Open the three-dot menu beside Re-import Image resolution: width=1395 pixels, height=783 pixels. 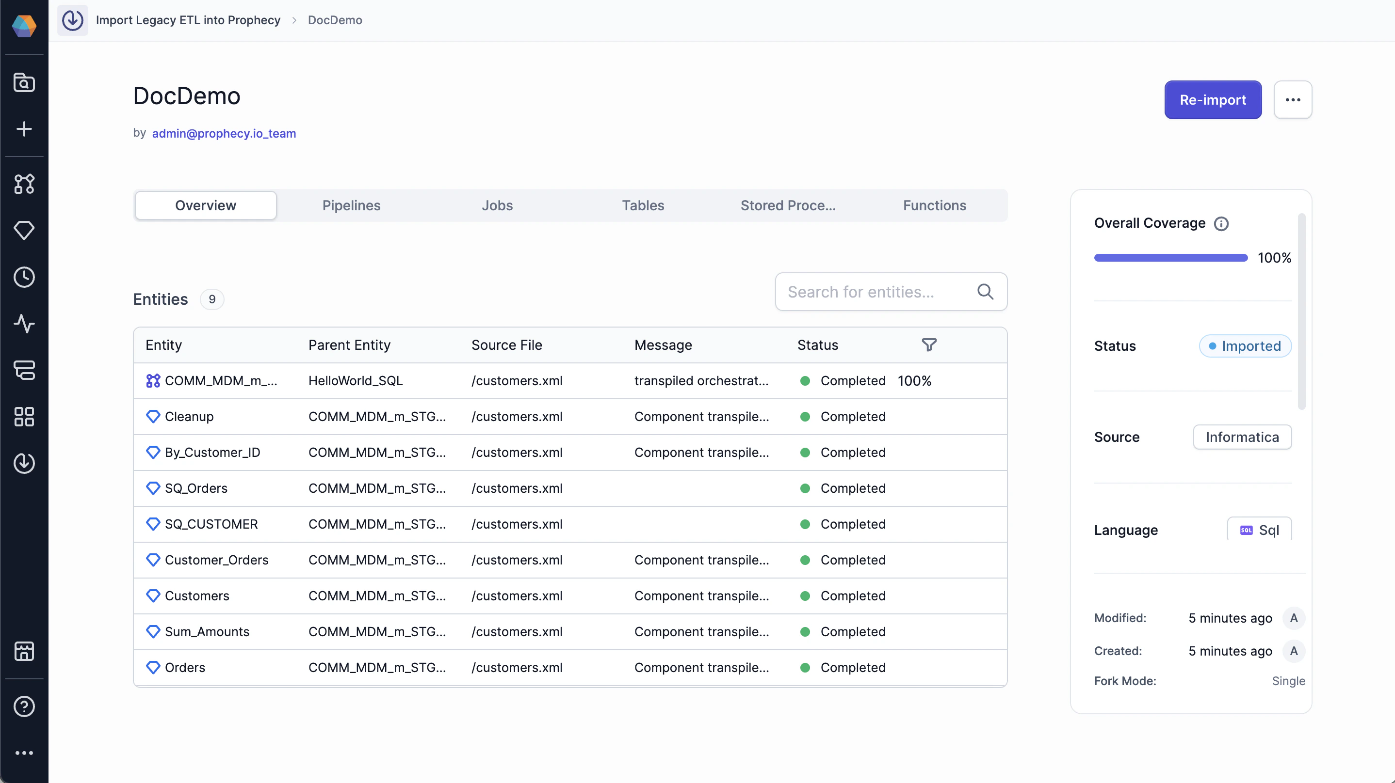click(x=1292, y=100)
